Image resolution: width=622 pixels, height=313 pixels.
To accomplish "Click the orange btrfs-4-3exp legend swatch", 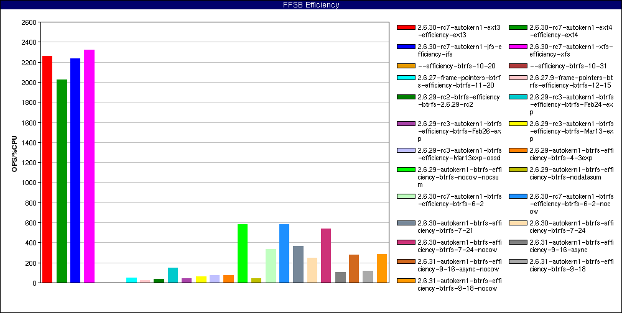I will [518, 150].
